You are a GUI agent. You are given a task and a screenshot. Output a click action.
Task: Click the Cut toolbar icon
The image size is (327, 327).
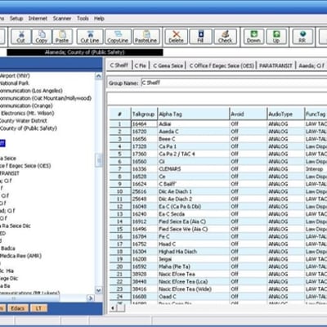coord(21,37)
